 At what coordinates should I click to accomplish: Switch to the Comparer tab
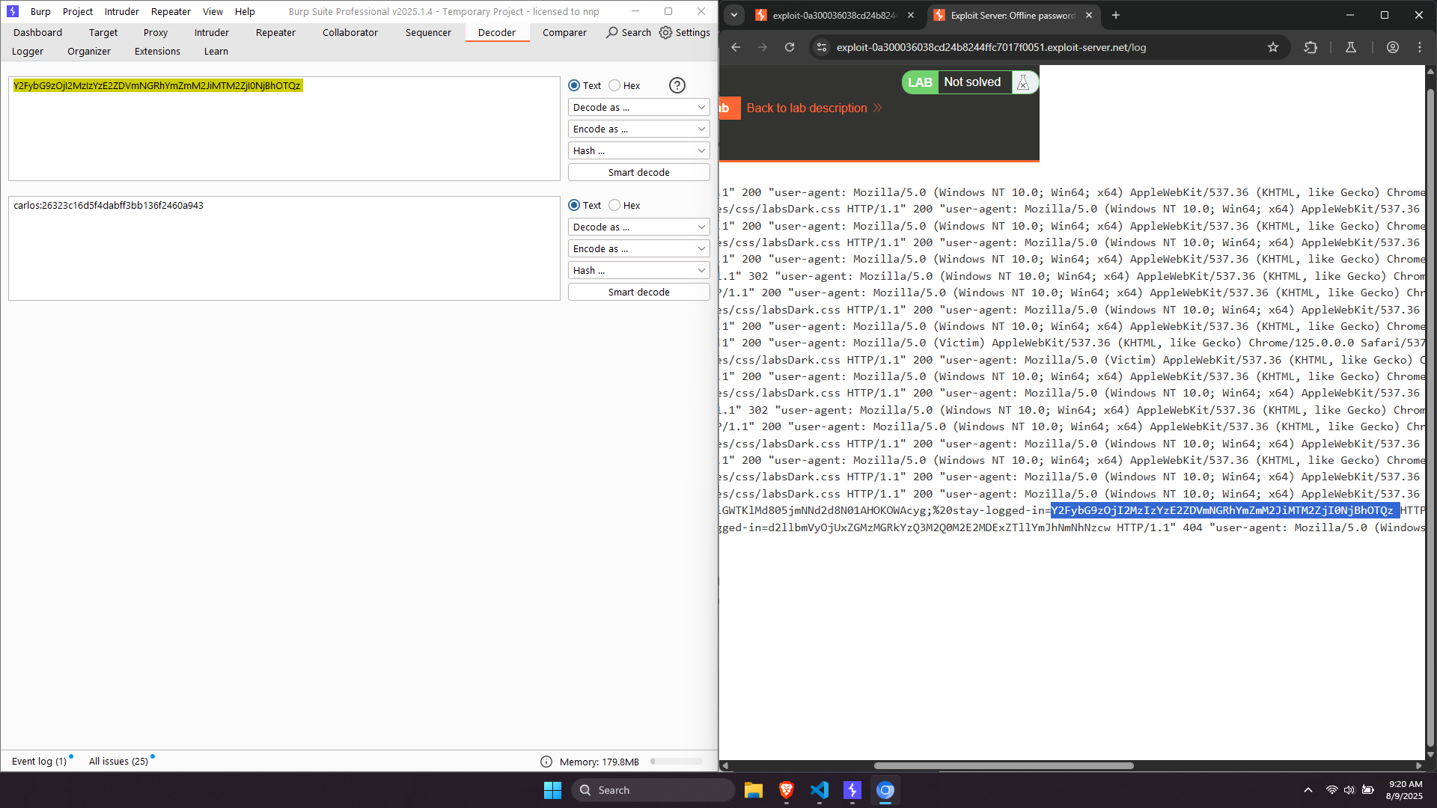(564, 32)
